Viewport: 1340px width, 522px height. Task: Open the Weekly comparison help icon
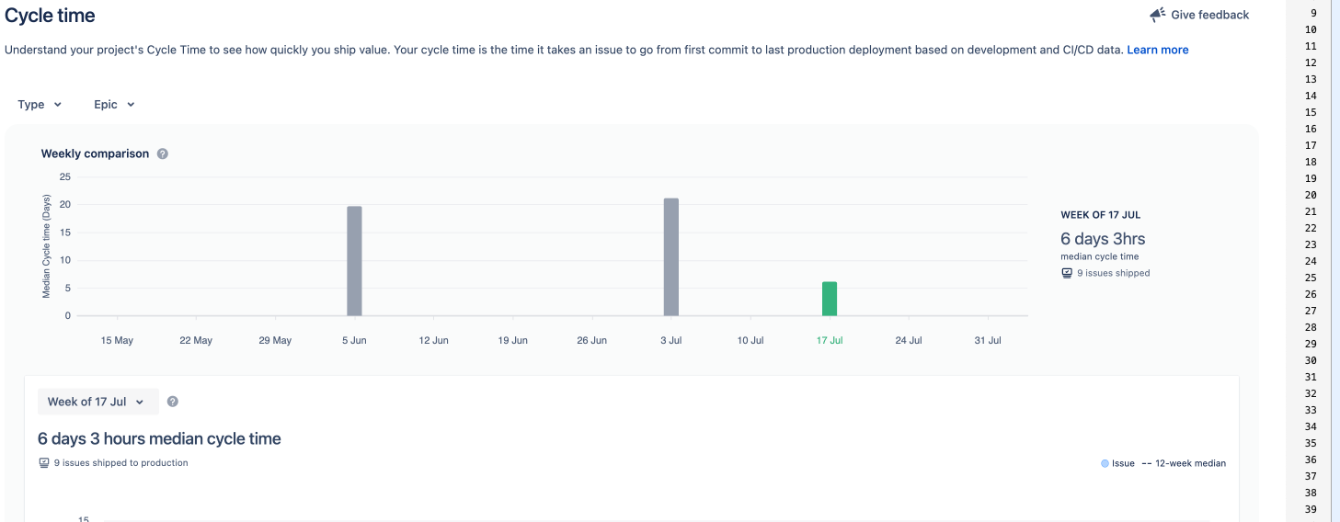pos(163,153)
